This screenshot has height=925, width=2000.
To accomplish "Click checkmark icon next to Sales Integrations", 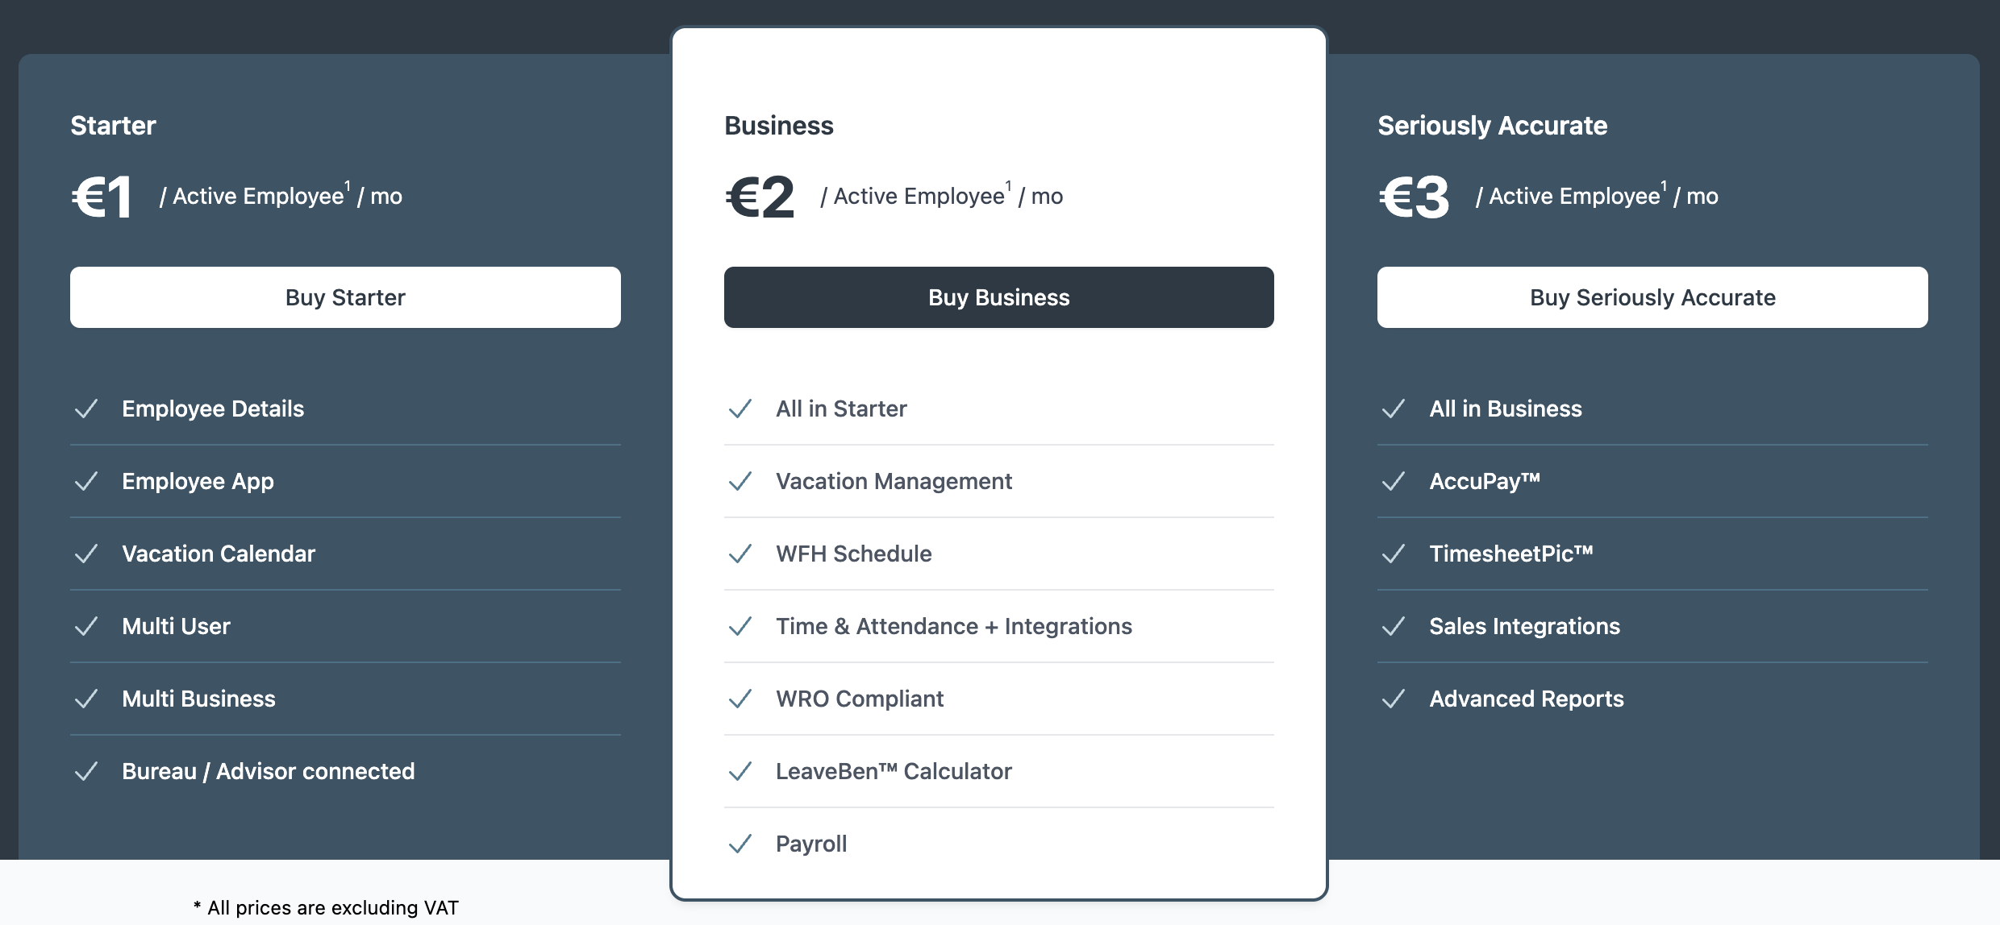I will [1394, 626].
